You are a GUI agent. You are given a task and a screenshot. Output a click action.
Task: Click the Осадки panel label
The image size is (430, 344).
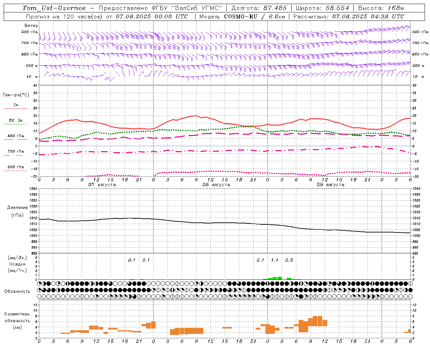(x=17, y=264)
